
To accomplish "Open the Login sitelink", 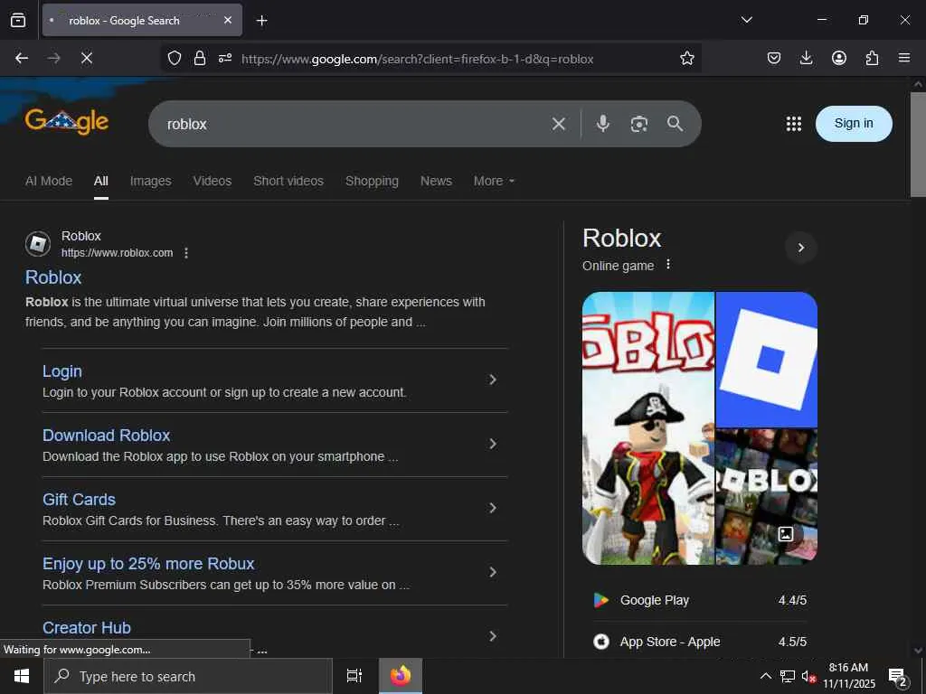I will point(62,371).
